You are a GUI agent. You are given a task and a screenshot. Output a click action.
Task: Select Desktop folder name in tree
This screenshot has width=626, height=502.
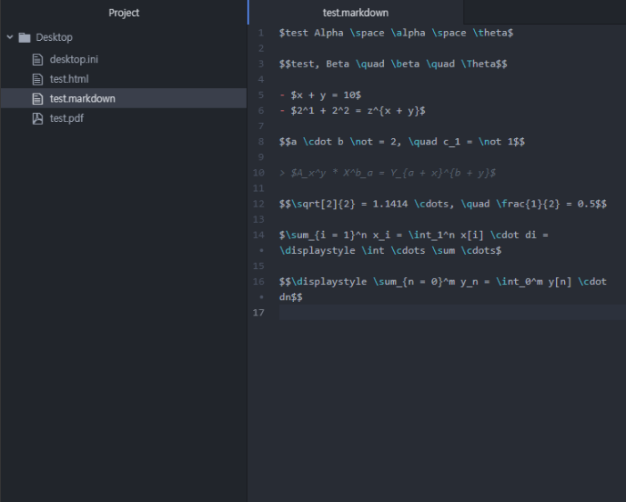[55, 37]
